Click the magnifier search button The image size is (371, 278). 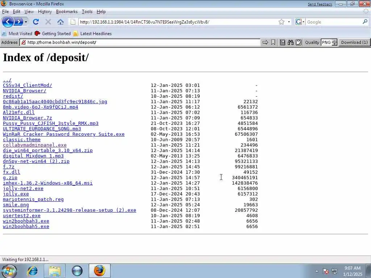point(365,22)
